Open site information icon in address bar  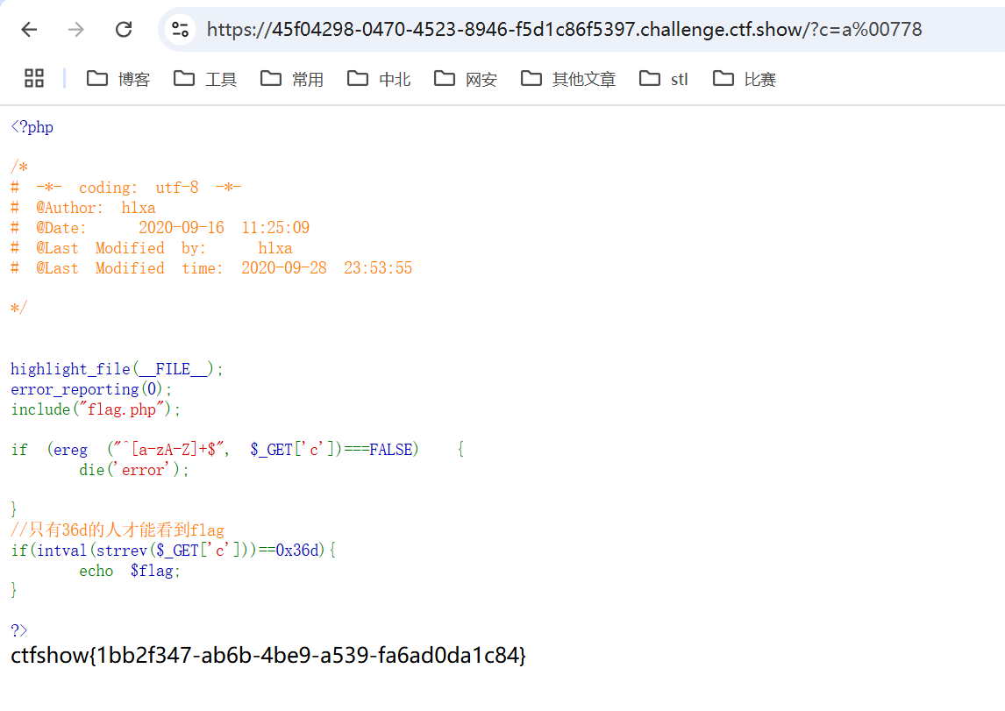(181, 30)
